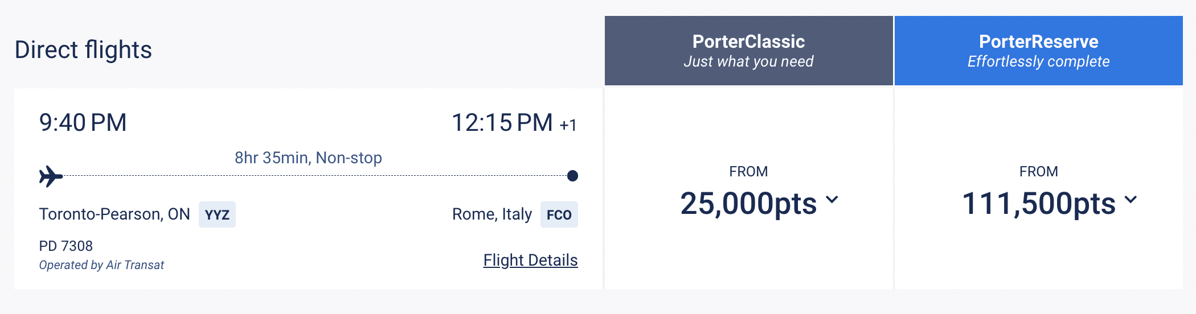
Task: Click the Toronto-Pearson, ON origin label
Action: tap(114, 214)
